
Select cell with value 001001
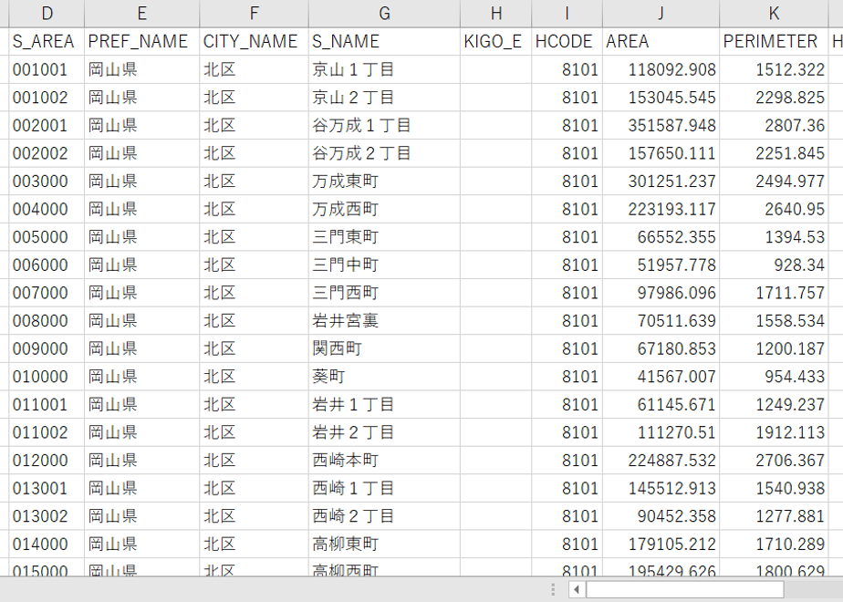[x=47, y=69]
